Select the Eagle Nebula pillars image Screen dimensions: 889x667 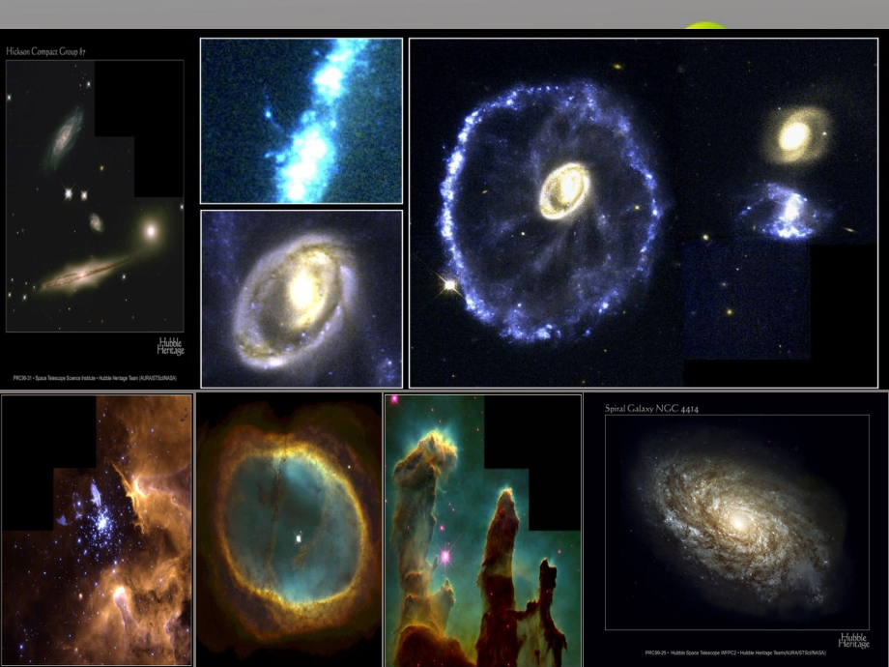point(483,531)
